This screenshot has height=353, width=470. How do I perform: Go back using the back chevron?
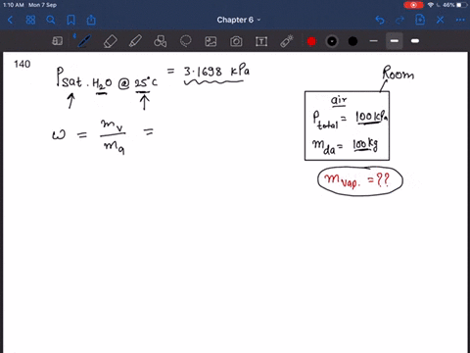(x=10, y=20)
